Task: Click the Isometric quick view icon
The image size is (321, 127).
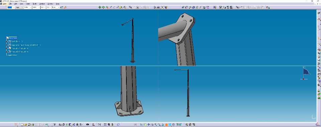Action: click(x=170, y=125)
